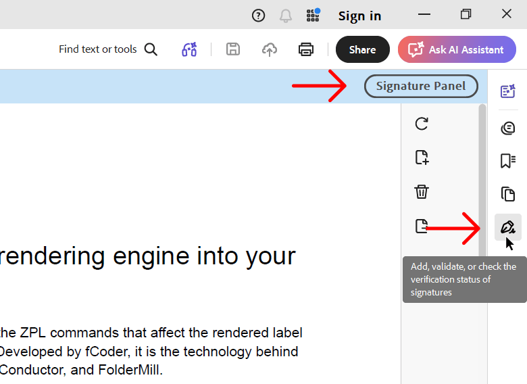
Task: Click the extract page icon below the trash
Action: (x=421, y=226)
